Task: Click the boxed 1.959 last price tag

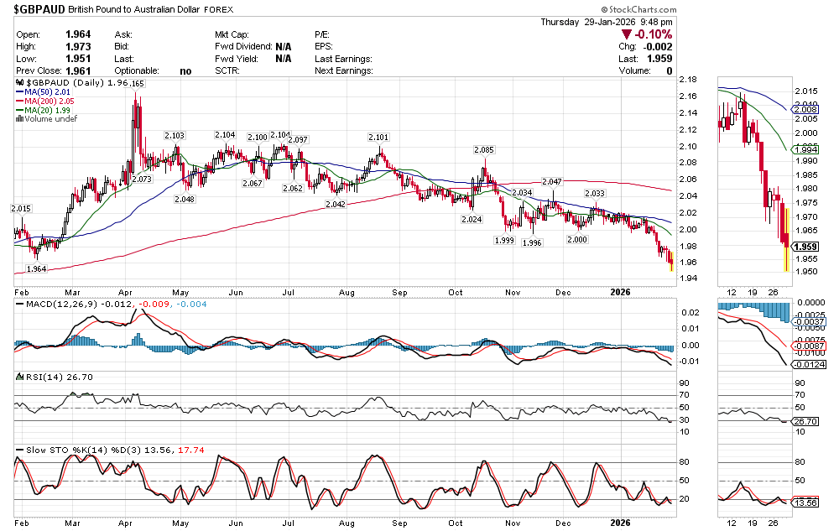Action: click(805, 247)
